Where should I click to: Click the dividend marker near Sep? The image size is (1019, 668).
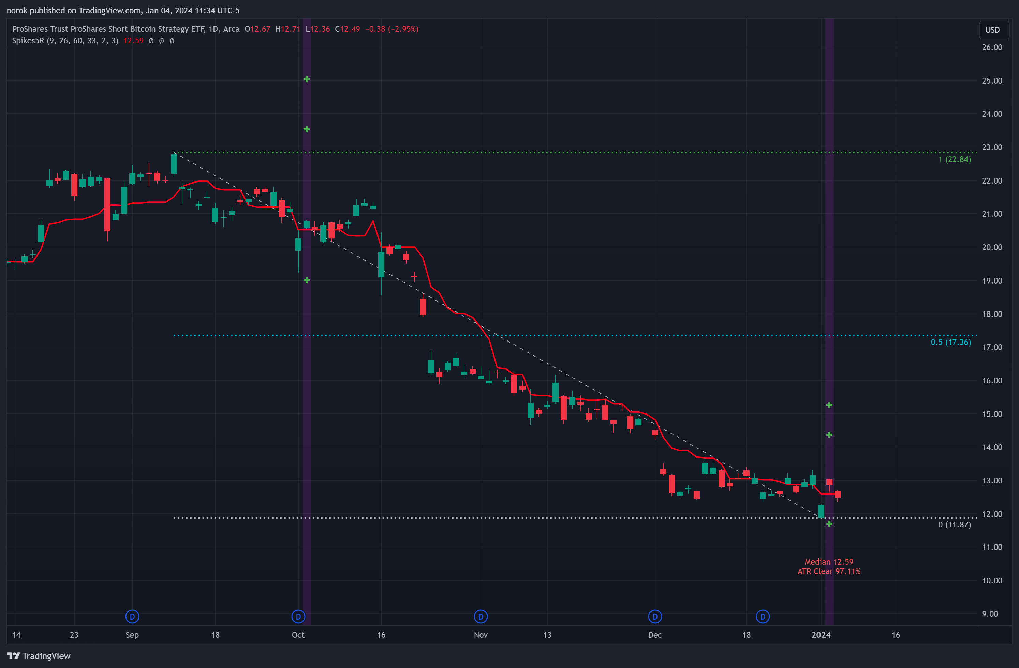click(132, 616)
